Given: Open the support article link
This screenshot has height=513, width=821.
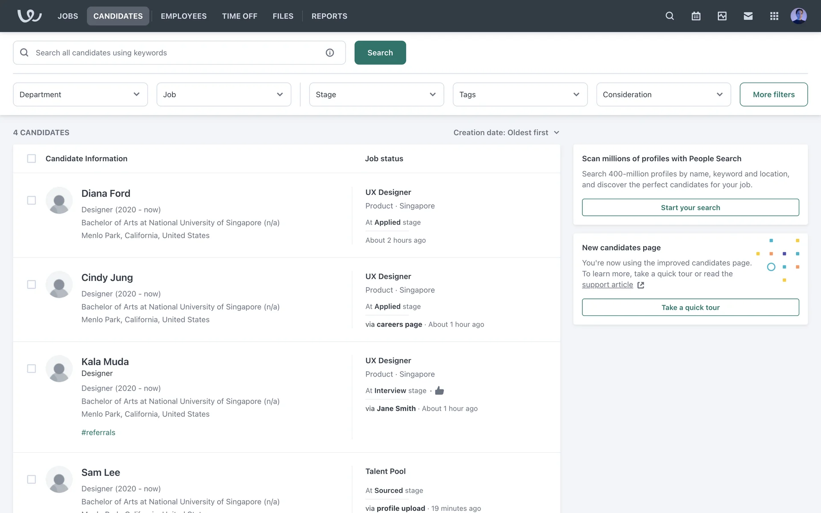Looking at the screenshot, I should point(608,285).
